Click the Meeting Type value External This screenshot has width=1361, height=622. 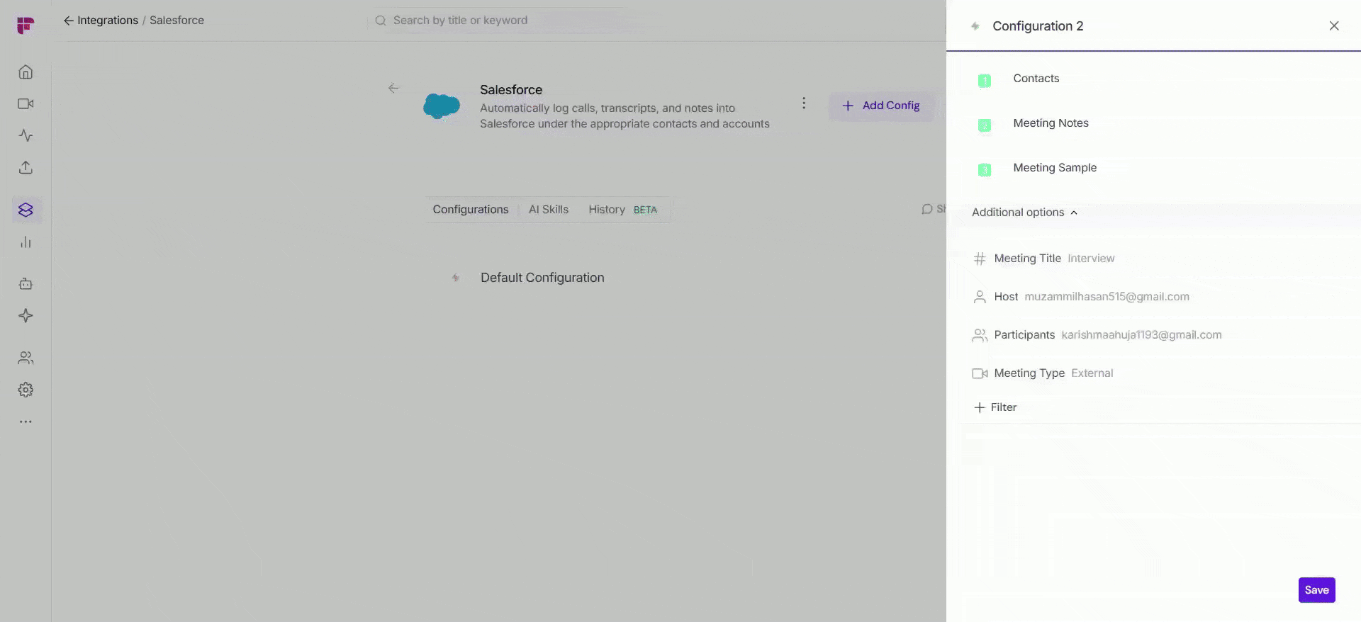click(x=1092, y=373)
